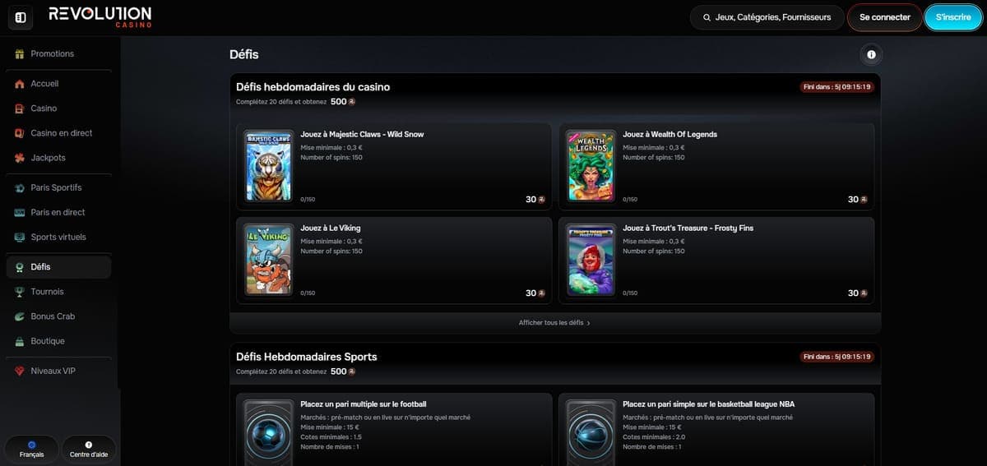Open the Wealth Of Legends thumbnail
This screenshot has height=466, width=987.
click(x=591, y=166)
